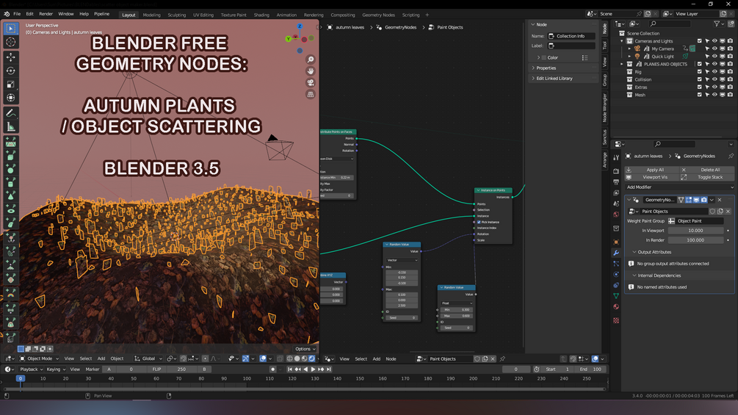Select the Cursor tool
Image resolution: width=738 pixels, height=415 pixels.
point(10,43)
